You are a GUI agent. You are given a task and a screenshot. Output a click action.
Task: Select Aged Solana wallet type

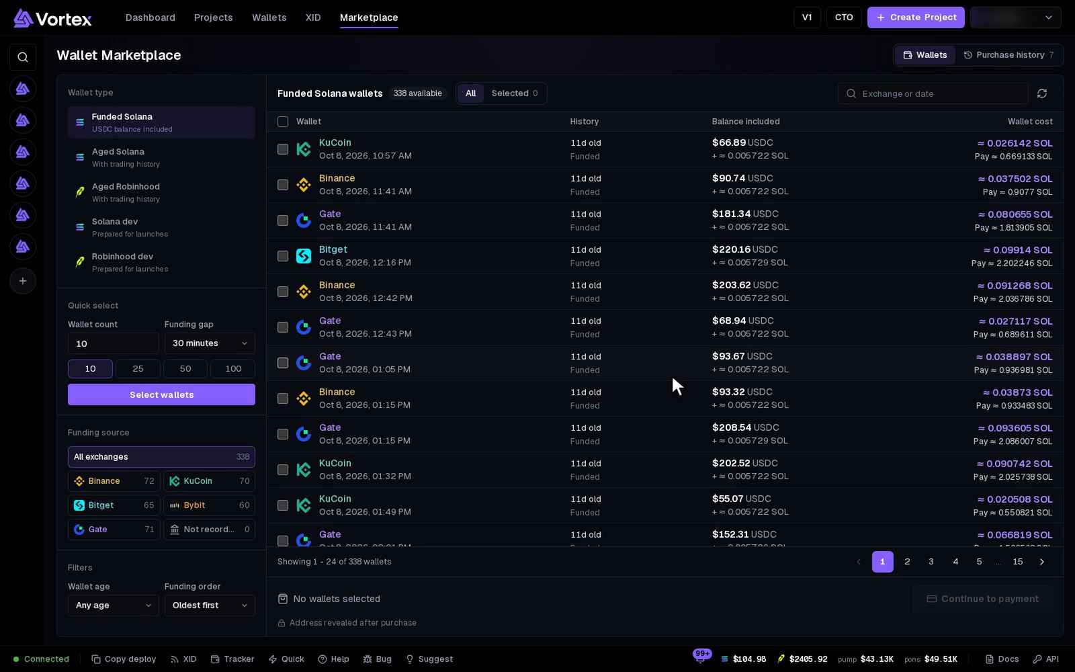(x=161, y=157)
